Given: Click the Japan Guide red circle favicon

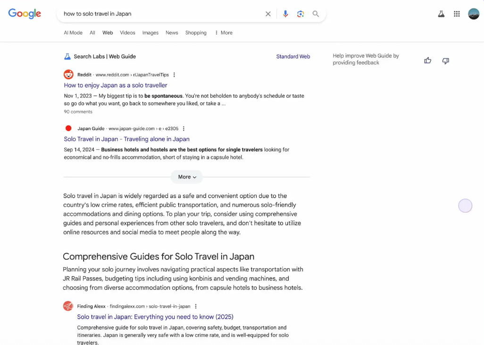Looking at the screenshot, I should [x=68, y=128].
